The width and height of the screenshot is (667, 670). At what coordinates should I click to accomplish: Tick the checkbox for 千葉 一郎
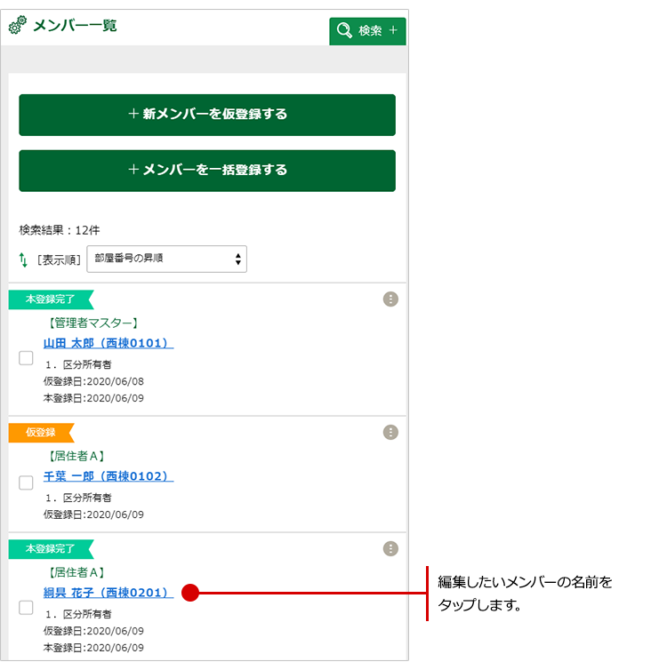pos(27,483)
